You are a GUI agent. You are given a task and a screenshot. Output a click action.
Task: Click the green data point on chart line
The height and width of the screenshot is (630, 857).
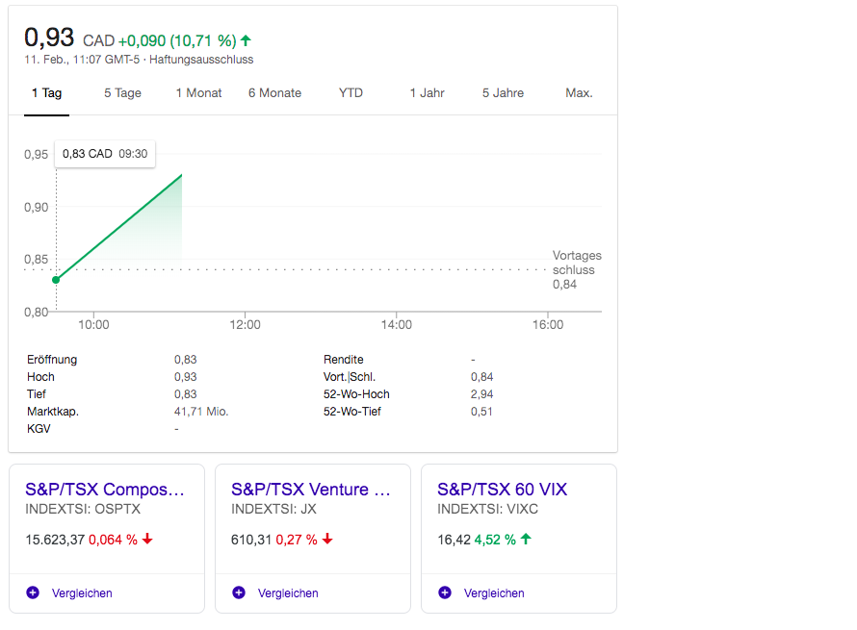pyautogui.click(x=56, y=280)
